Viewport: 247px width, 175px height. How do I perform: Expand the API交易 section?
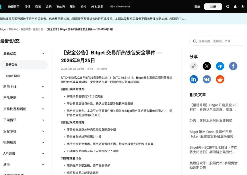point(43,153)
